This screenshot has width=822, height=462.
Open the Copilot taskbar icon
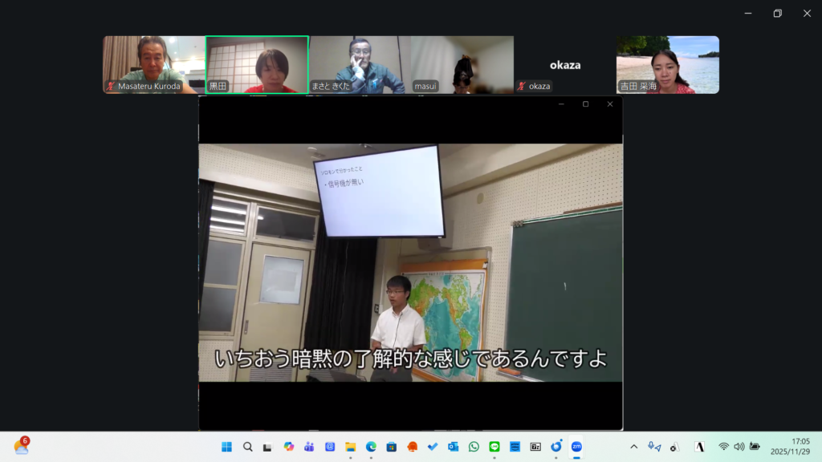(288, 447)
